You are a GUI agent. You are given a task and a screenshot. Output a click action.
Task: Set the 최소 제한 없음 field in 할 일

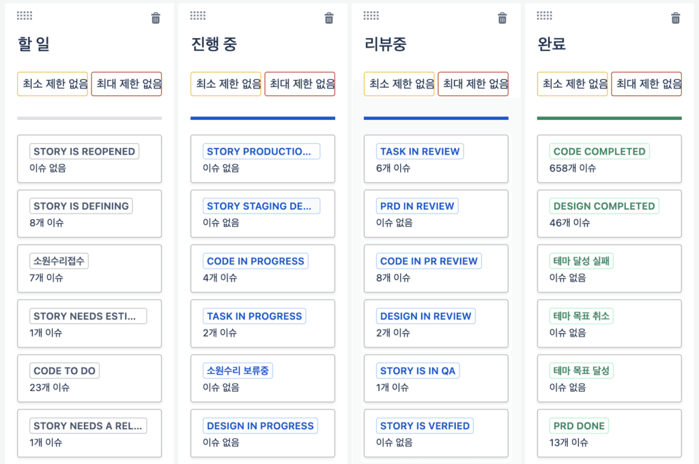(x=53, y=84)
